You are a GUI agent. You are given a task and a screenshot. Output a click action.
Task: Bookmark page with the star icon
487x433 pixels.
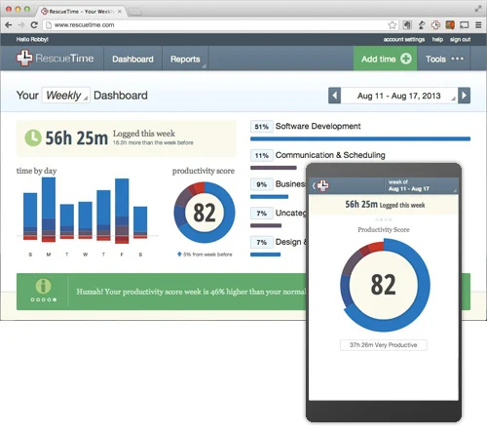(393, 24)
